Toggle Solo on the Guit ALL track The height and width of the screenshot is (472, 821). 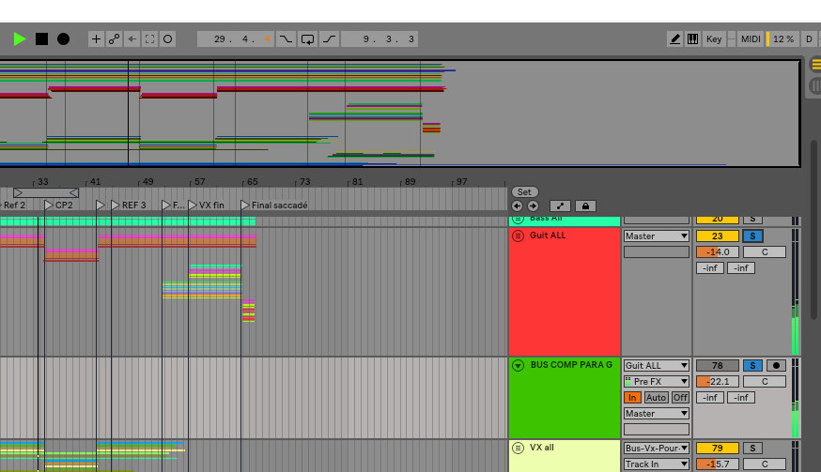click(753, 236)
